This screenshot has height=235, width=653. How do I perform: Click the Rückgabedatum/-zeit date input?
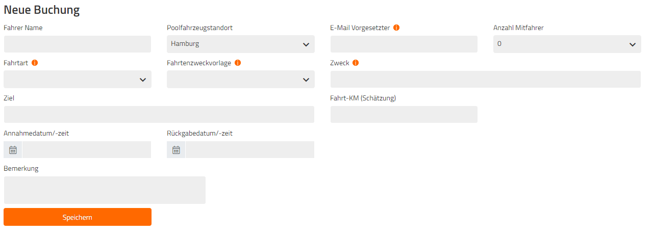click(x=250, y=150)
